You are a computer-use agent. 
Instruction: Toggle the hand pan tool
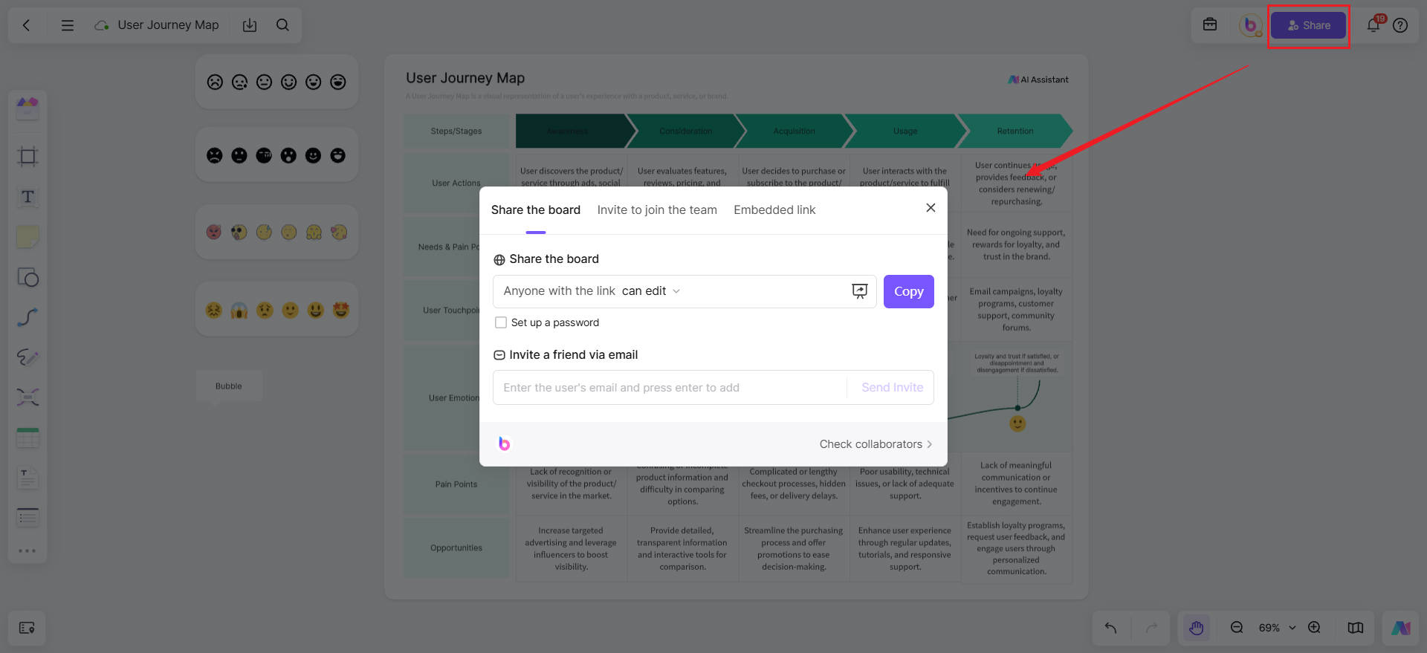point(1196,628)
